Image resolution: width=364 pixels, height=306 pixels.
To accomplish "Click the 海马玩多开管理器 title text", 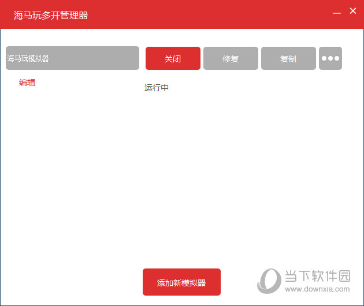I will tap(51, 16).
